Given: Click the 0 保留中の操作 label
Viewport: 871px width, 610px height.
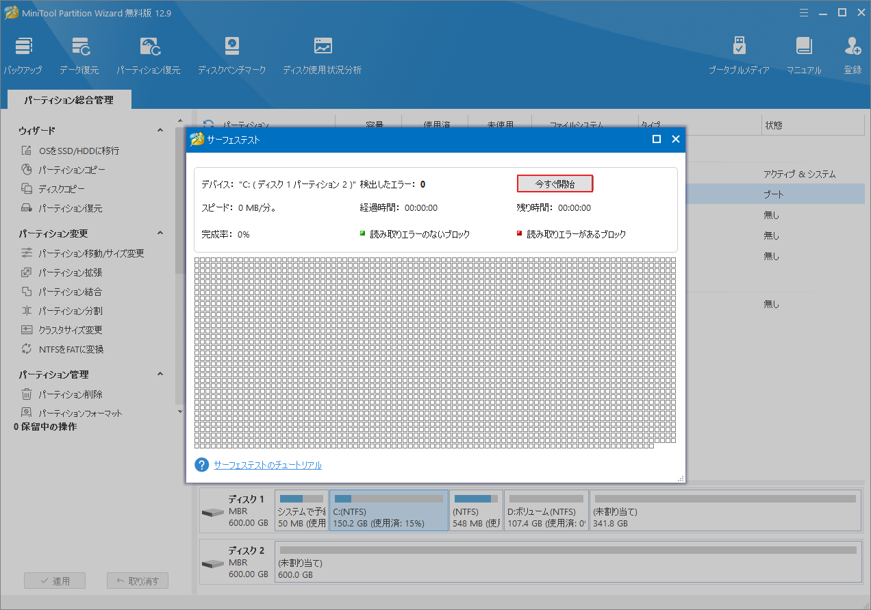Looking at the screenshot, I should pyautogui.click(x=45, y=427).
